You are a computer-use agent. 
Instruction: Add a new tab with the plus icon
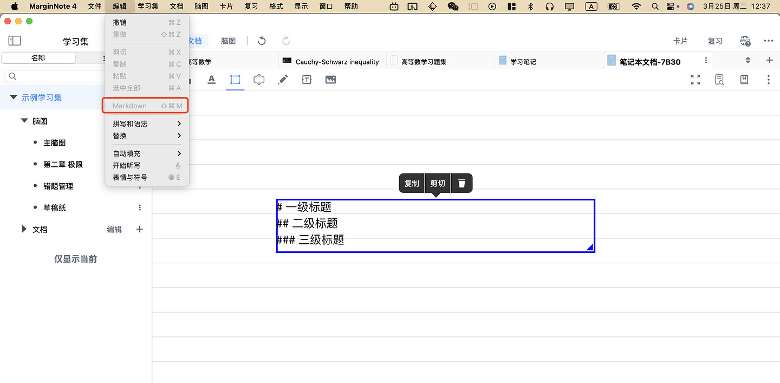(x=770, y=61)
